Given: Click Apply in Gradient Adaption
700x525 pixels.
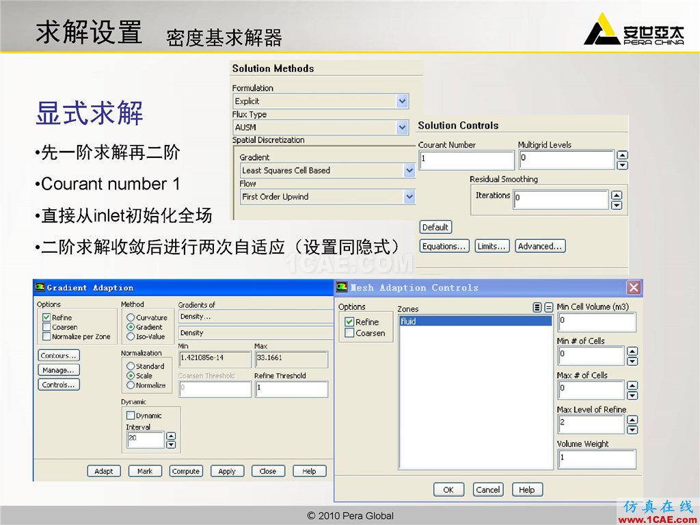Looking at the screenshot, I should point(227,471).
